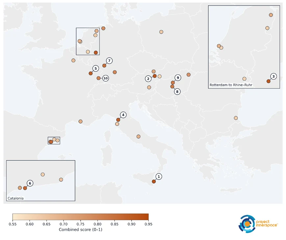Select marker 6 in the Catalonia inset
The width and height of the screenshot is (286, 240).
[x=30, y=183]
